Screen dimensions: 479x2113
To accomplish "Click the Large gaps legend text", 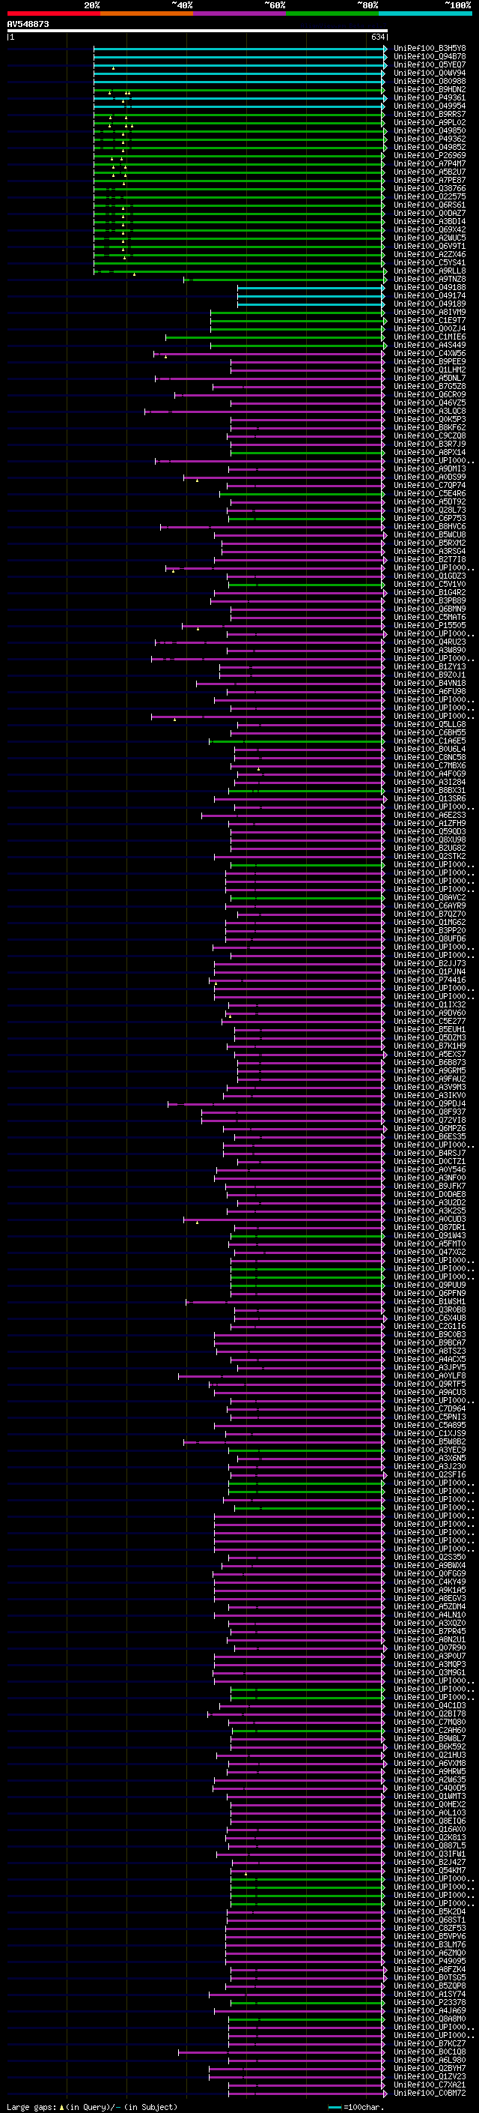I will 92,2106.
